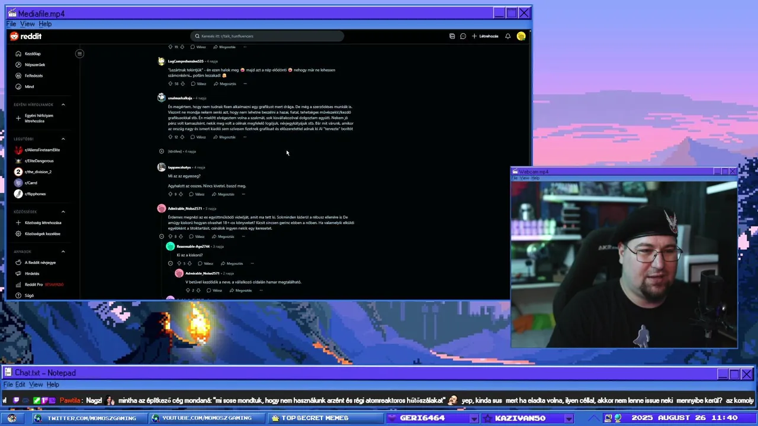Open the Reddit notifications bell
Image resolution: width=758 pixels, height=426 pixels.
coord(508,36)
